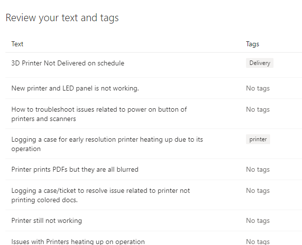Click the 'Printer still not working' row
Viewport: 302px width, 245px height.
click(x=154, y=220)
